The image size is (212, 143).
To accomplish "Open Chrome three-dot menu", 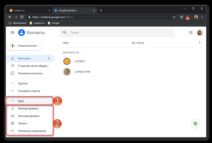I will point(202,17).
